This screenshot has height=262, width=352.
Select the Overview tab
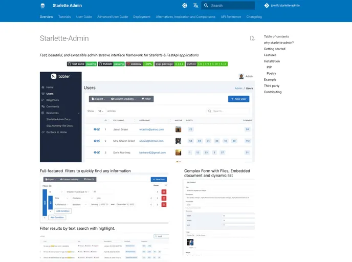tap(46, 17)
